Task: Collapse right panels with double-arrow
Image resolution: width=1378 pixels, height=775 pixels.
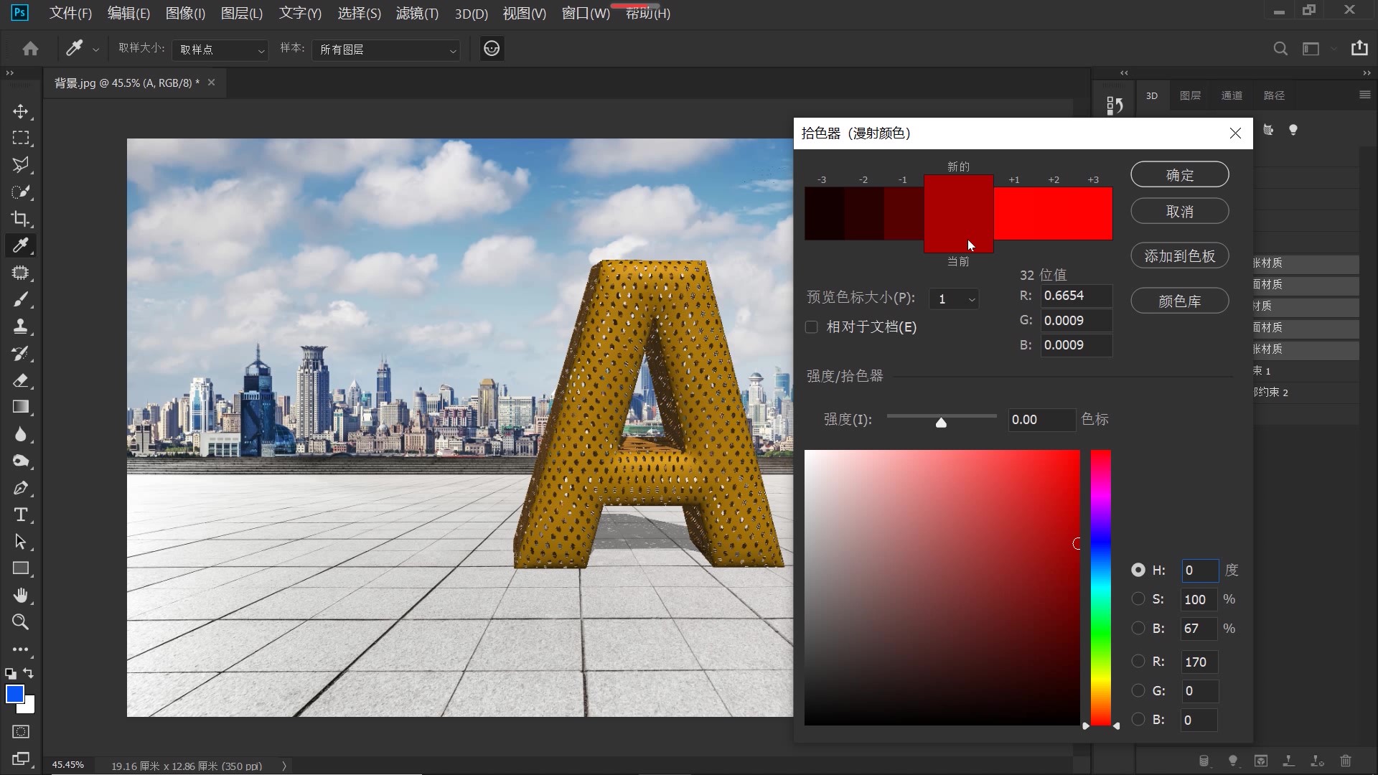Action: (1366, 72)
